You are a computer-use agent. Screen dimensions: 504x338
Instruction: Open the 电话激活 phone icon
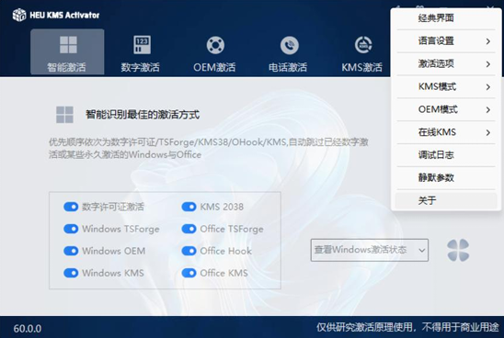tap(290, 45)
